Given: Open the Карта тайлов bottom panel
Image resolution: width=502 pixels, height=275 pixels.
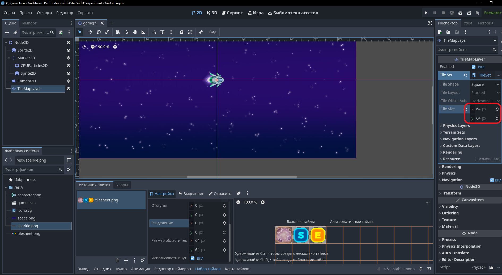Looking at the screenshot, I should click(x=237, y=269).
